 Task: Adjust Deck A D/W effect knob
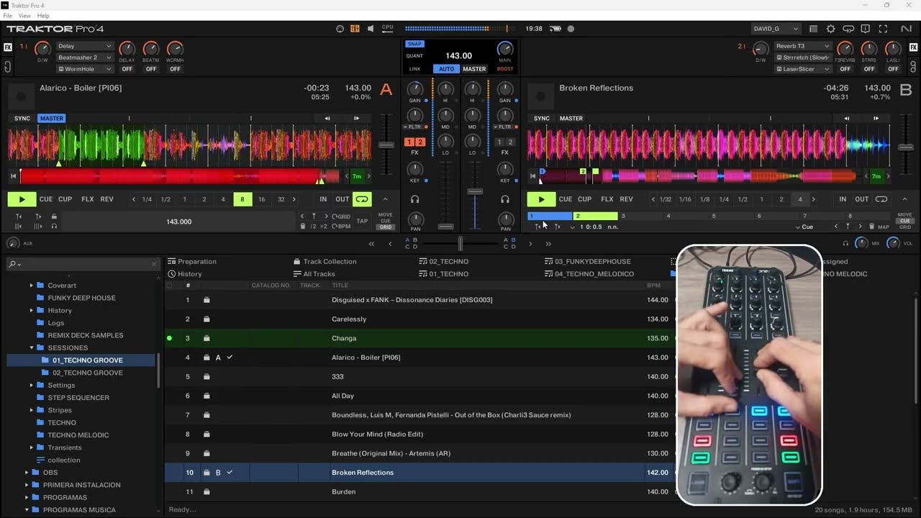42,48
